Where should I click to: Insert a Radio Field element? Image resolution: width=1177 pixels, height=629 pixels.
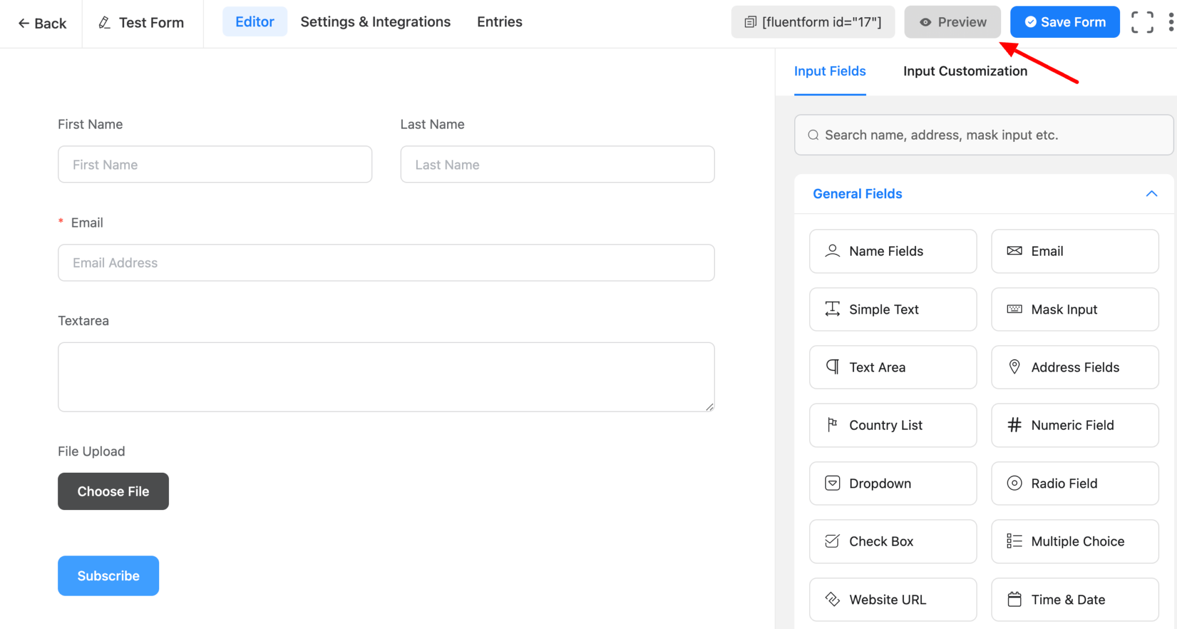(1074, 483)
